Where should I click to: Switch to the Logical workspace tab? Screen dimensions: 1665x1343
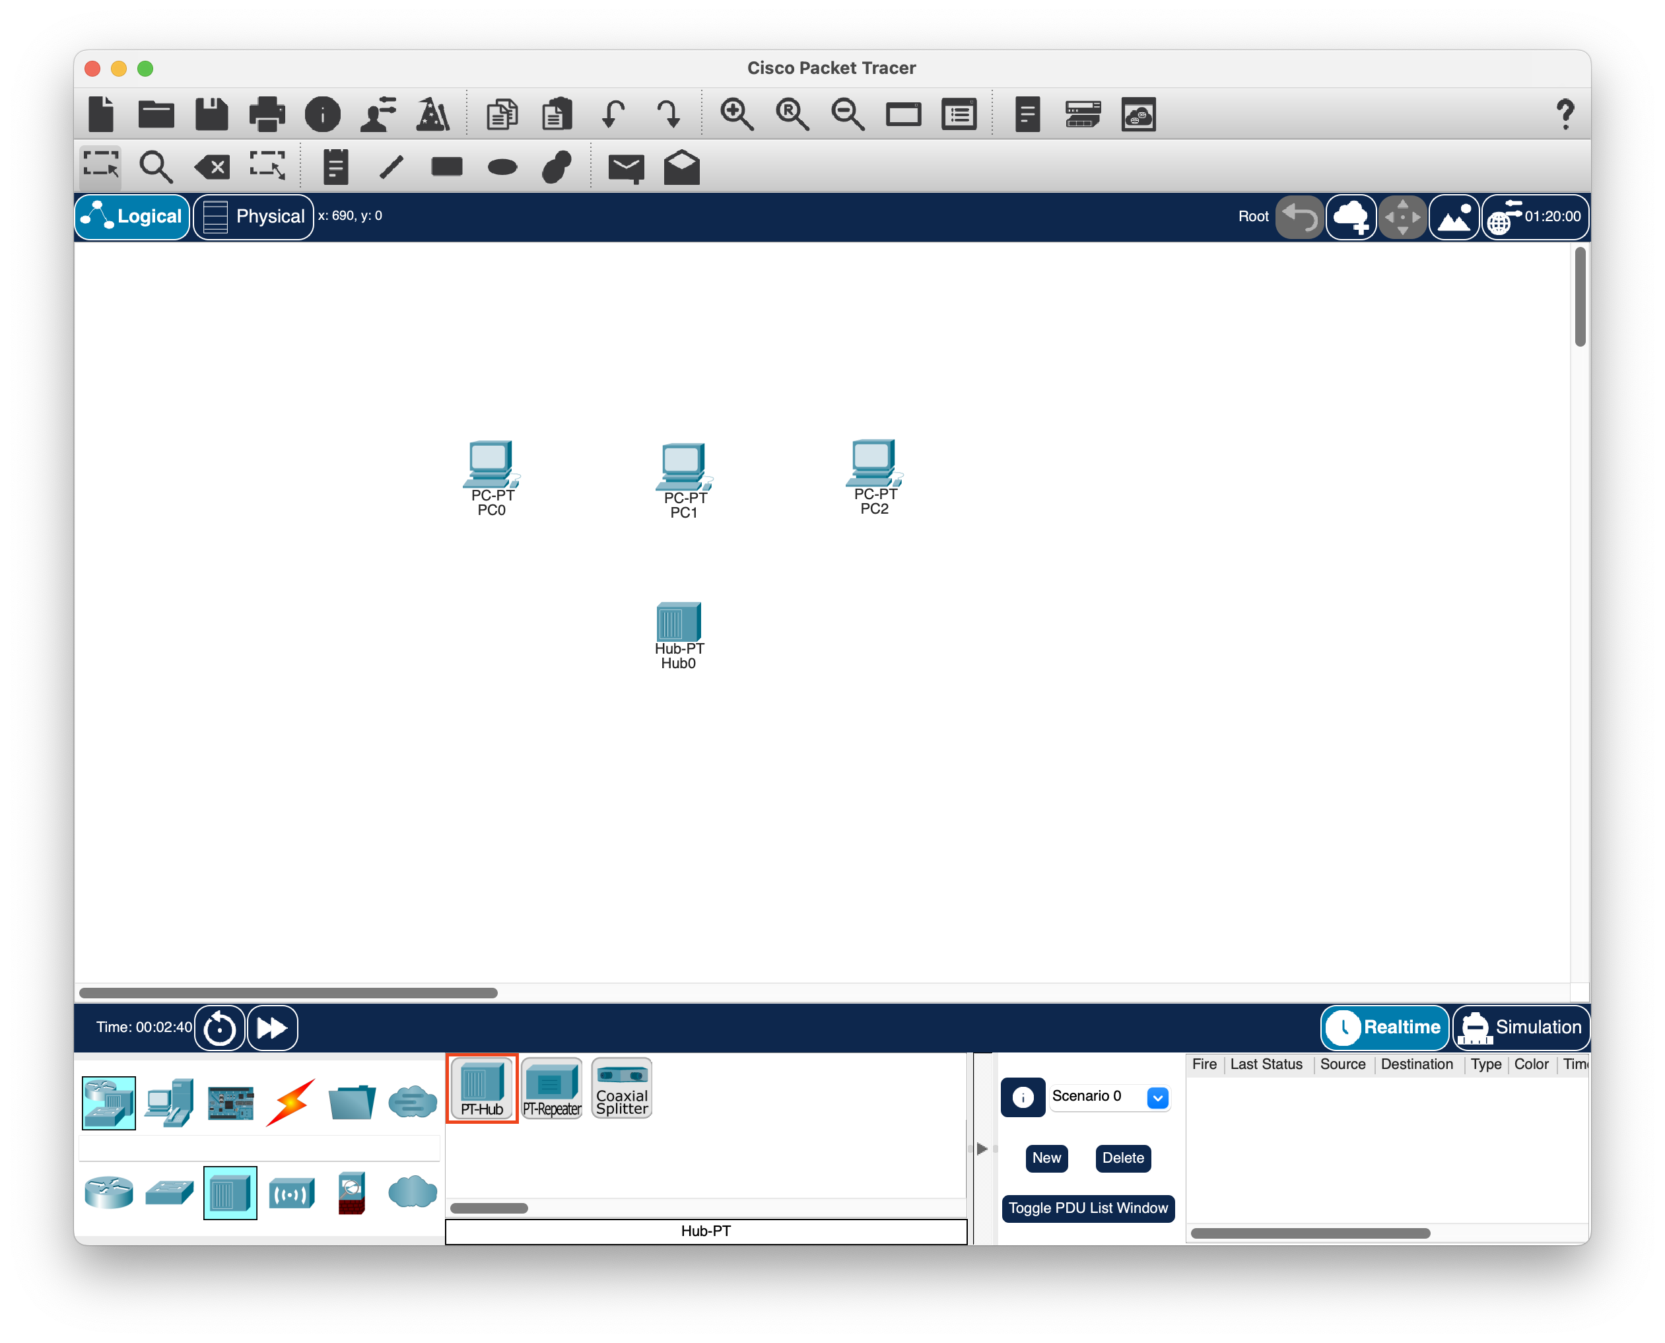(132, 217)
